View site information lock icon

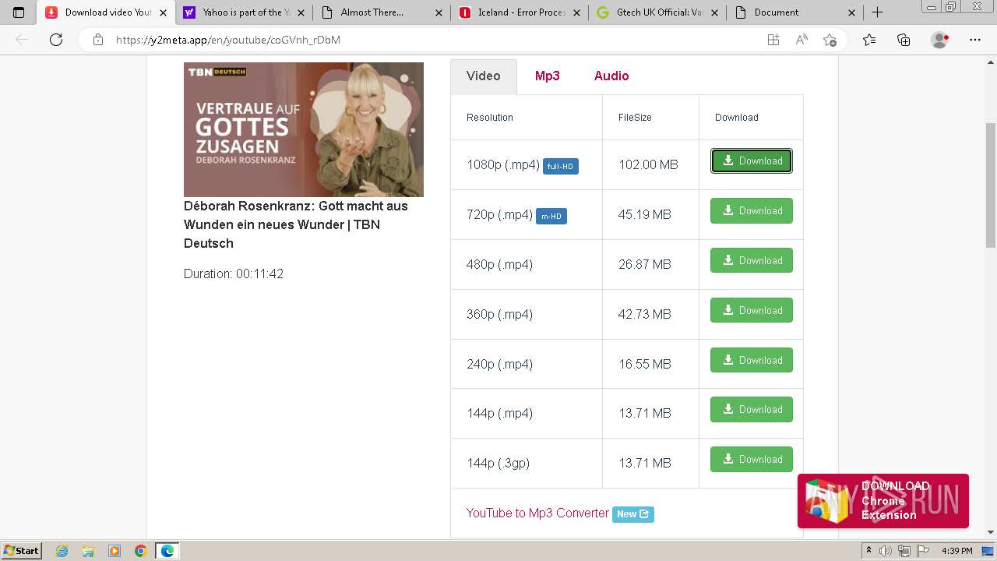[x=97, y=40]
